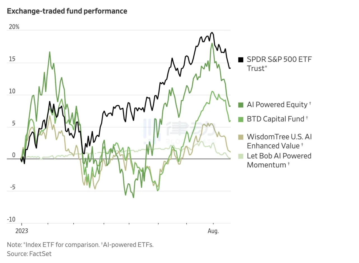359x263 pixels.
Task: Click the Let Bob AI Powered legend swatch
Action: click(x=241, y=156)
